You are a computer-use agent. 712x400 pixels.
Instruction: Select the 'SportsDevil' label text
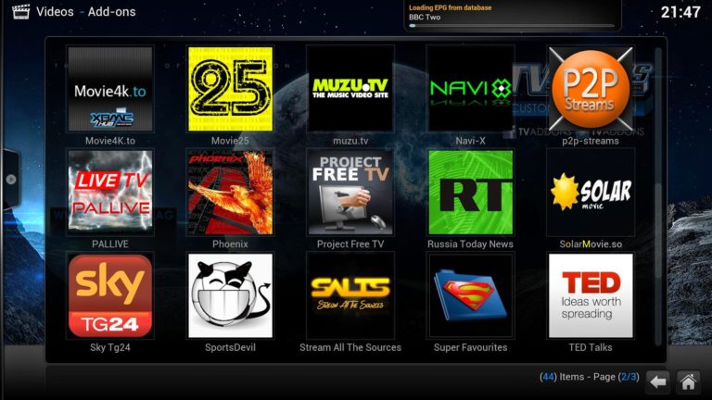pyautogui.click(x=230, y=347)
